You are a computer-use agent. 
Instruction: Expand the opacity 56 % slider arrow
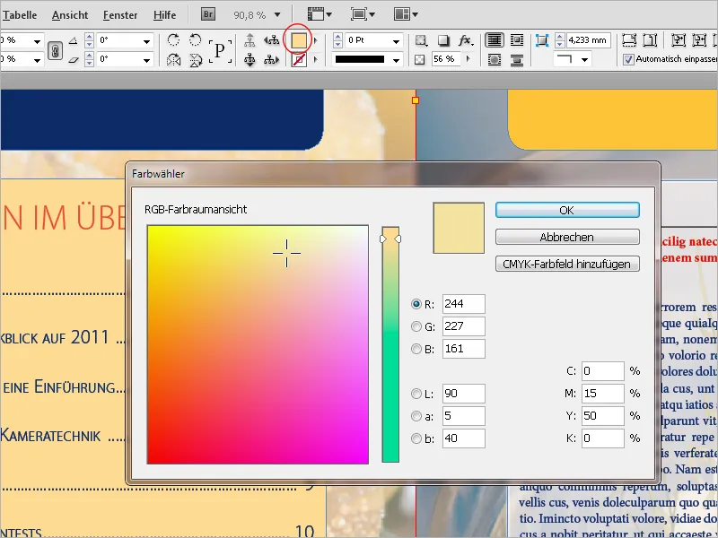coord(468,59)
